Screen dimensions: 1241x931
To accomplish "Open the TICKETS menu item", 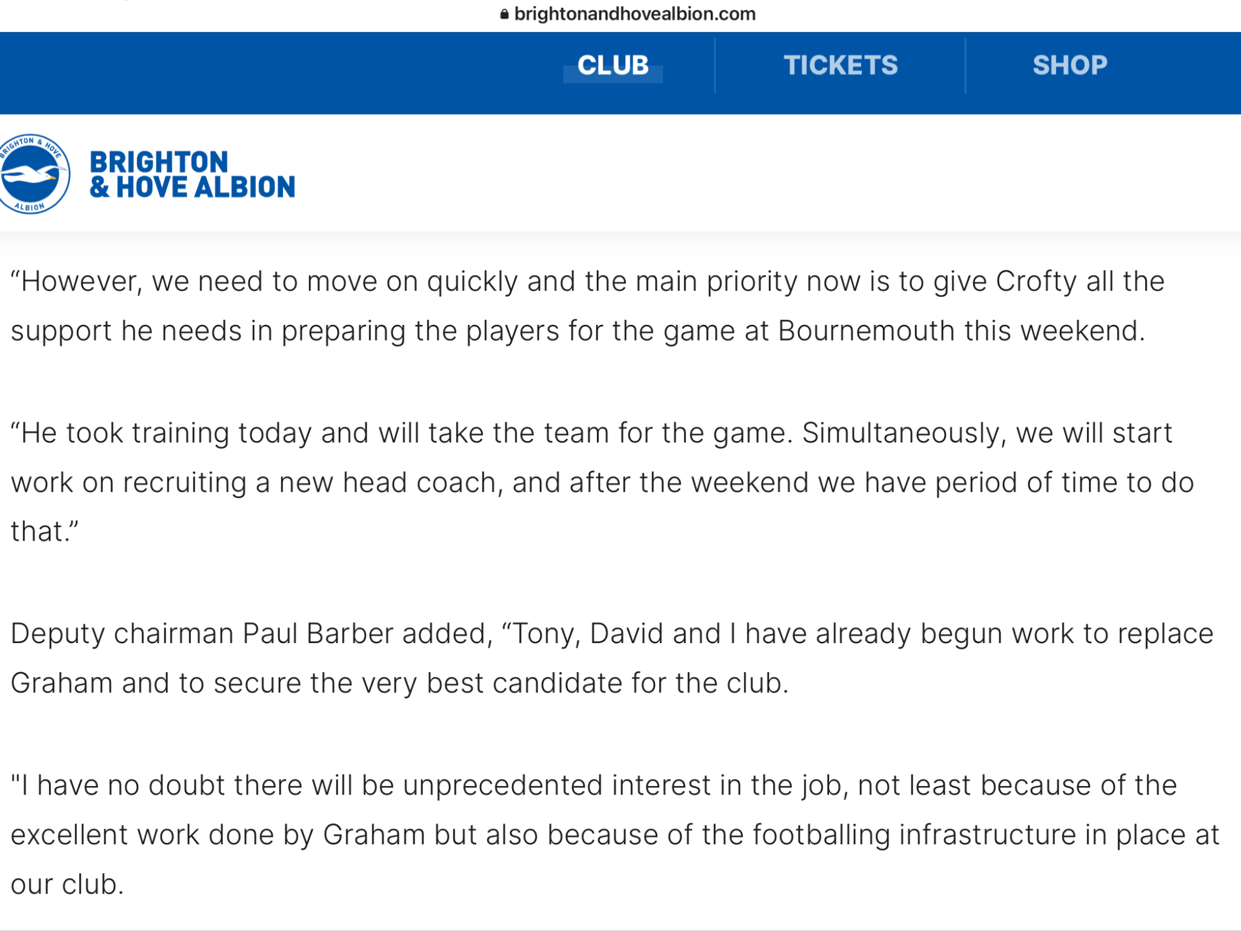I will (840, 65).
